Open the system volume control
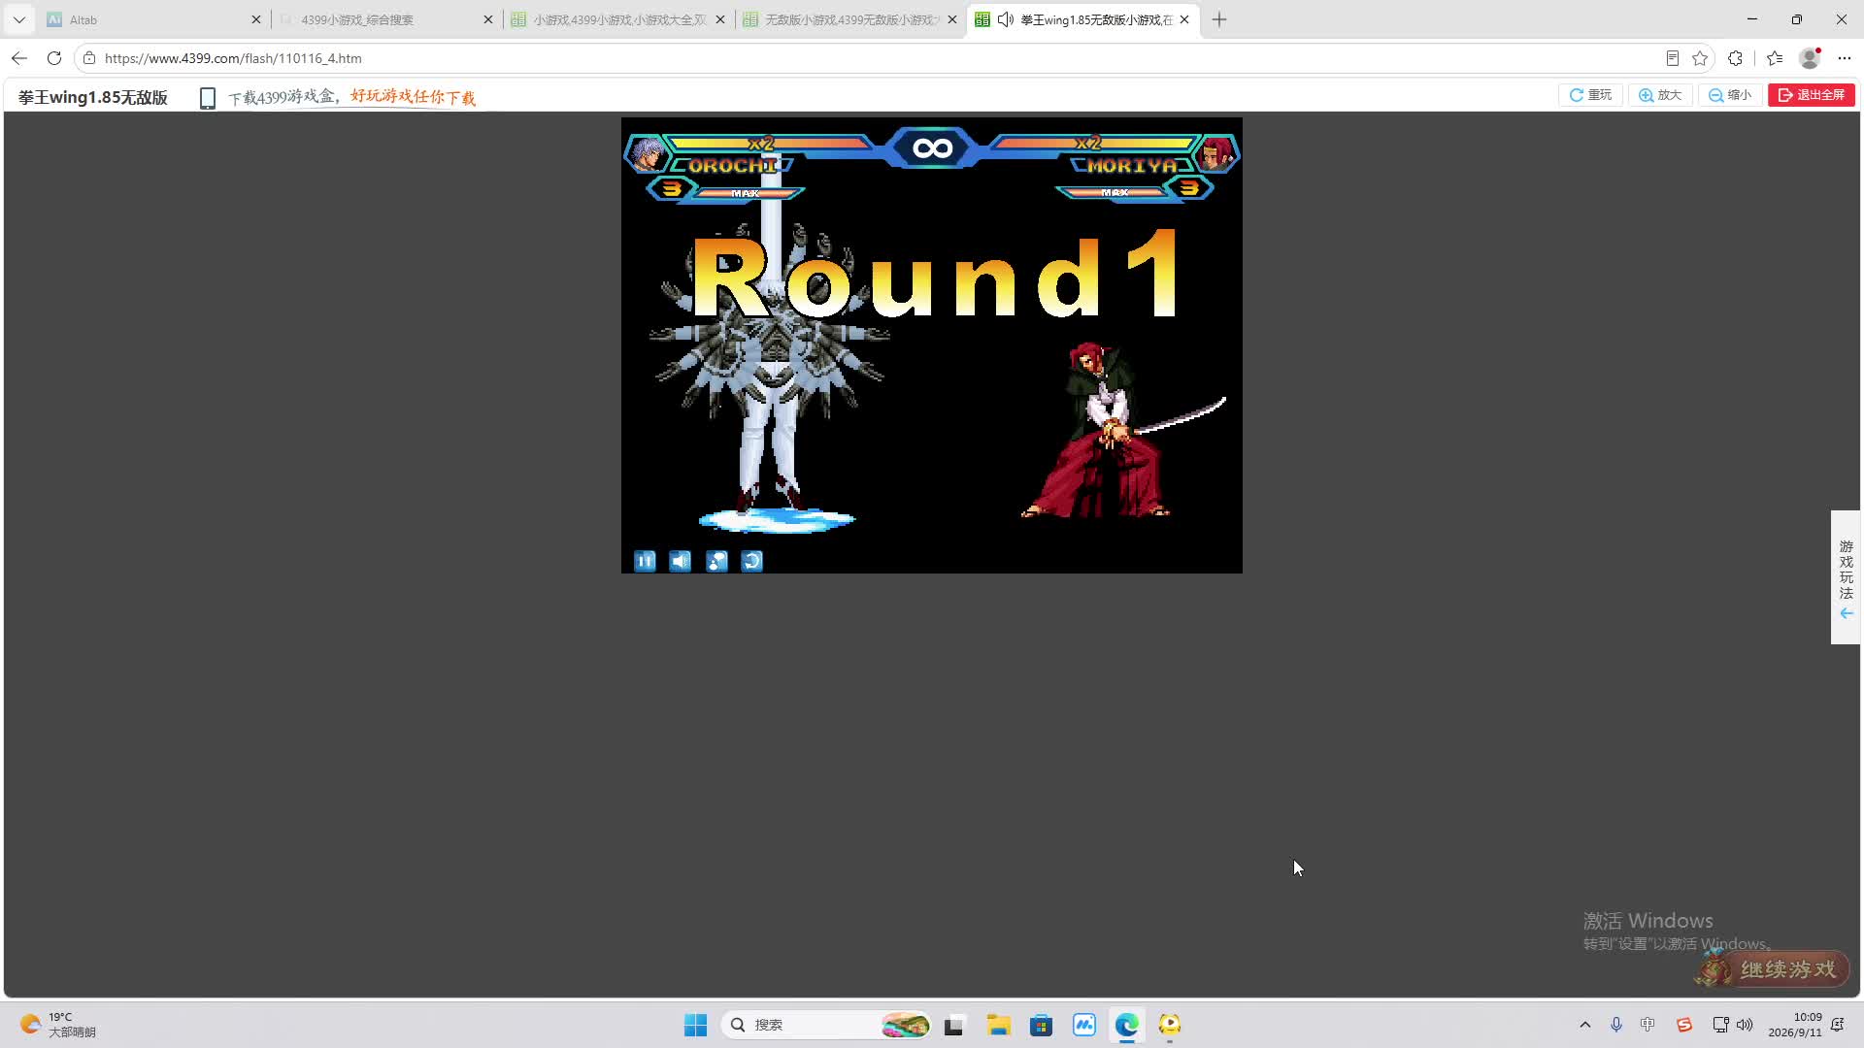 1745,1025
